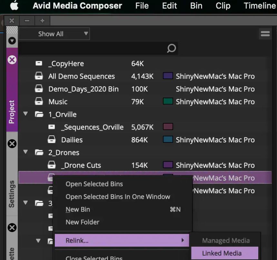Select the All Demo Sequences bin icon
The height and width of the screenshot is (260, 277).
click(39, 76)
